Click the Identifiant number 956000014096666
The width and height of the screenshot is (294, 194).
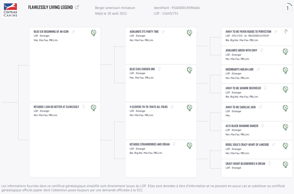point(186,8)
